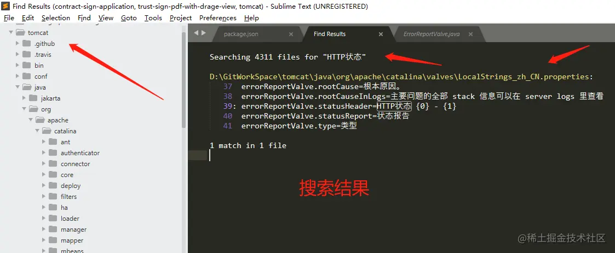
Task: Expand the bin folder
Action: pos(18,65)
